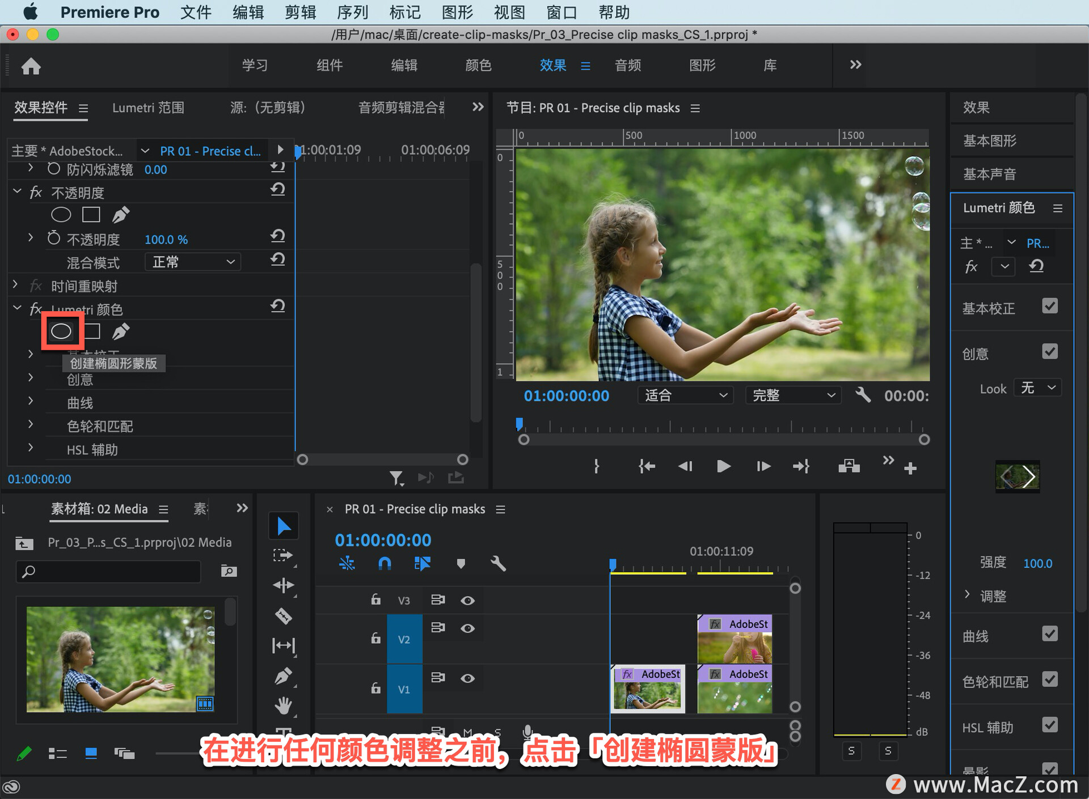Toggle V2 track output eye
Screen dimensions: 1089x799
point(467,628)
